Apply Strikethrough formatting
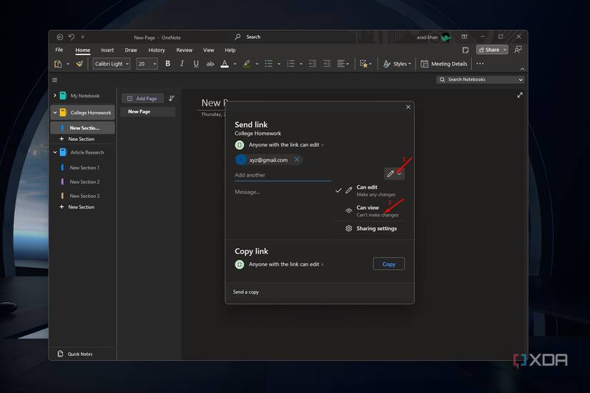 (210, 64)
